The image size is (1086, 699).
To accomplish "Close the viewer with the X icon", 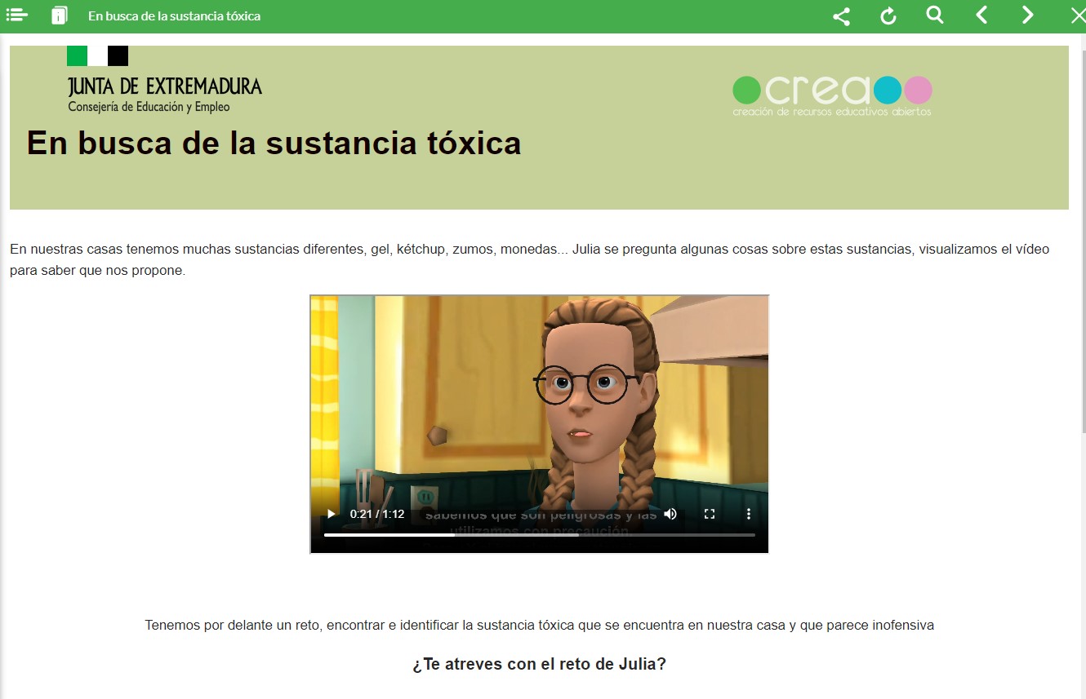I will tap(1077, 15).
